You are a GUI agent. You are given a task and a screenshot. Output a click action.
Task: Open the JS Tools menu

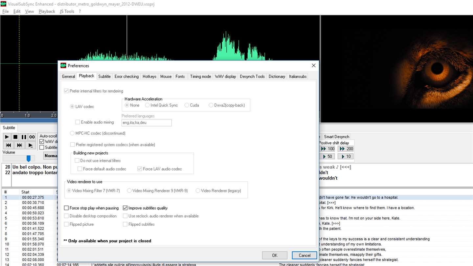(x=67, y=11)
